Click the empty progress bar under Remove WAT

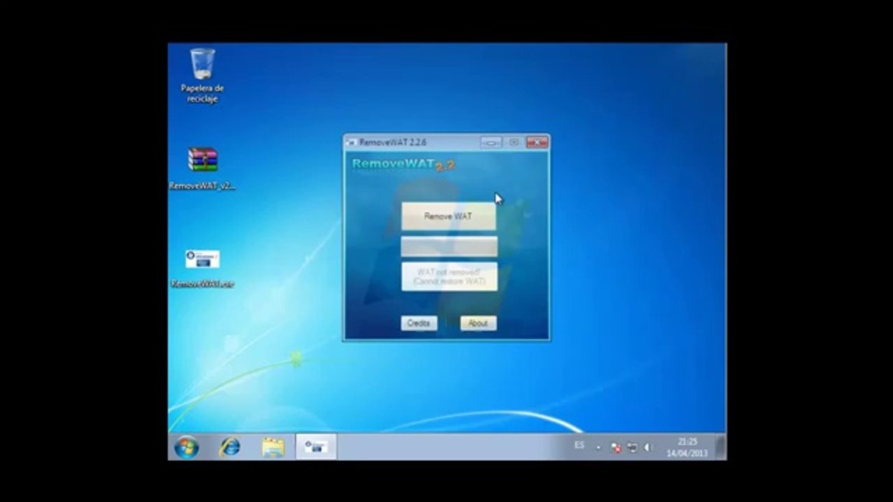[449, 246]
